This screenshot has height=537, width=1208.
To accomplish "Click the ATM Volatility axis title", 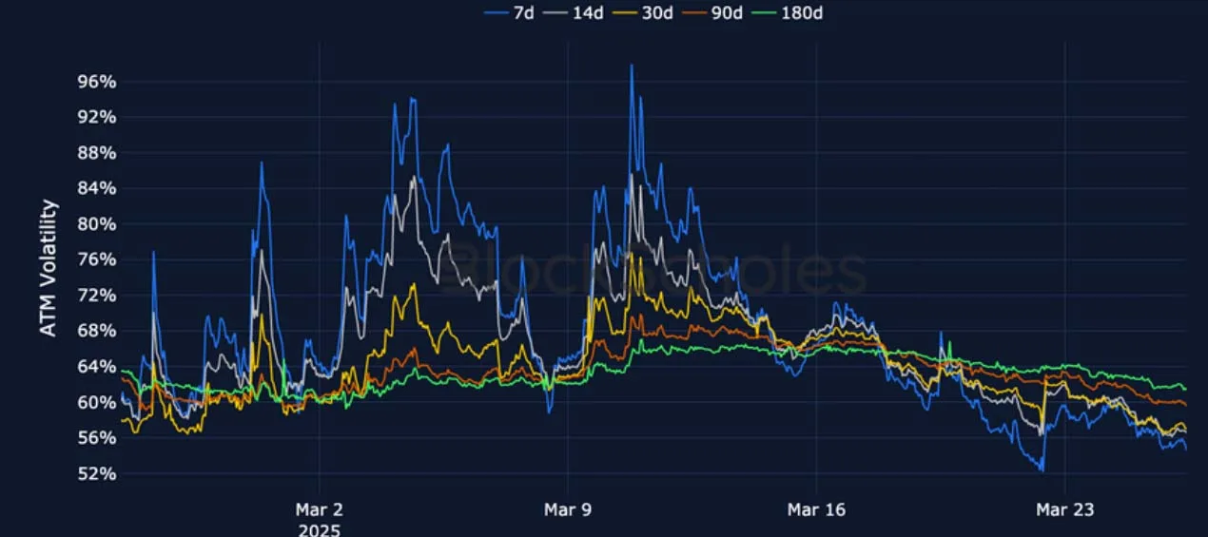I will 49,268.
